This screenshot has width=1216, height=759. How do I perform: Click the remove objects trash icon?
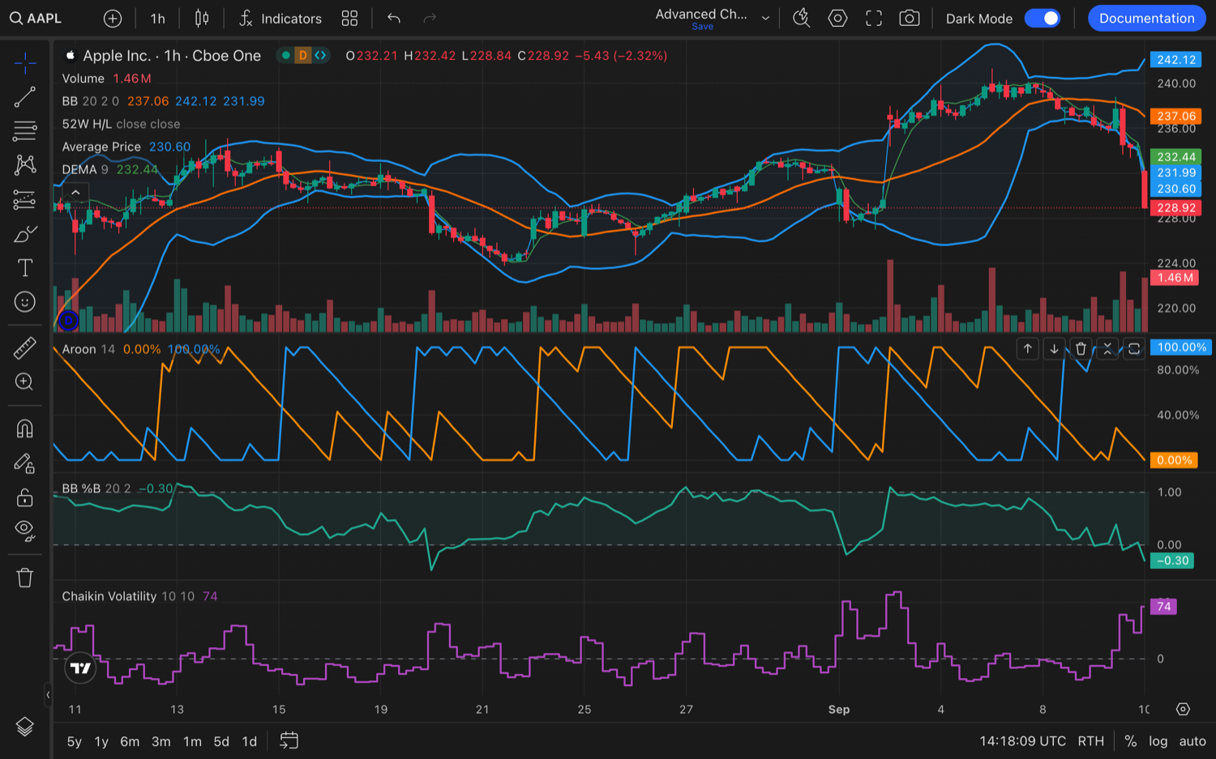[25, 578]
